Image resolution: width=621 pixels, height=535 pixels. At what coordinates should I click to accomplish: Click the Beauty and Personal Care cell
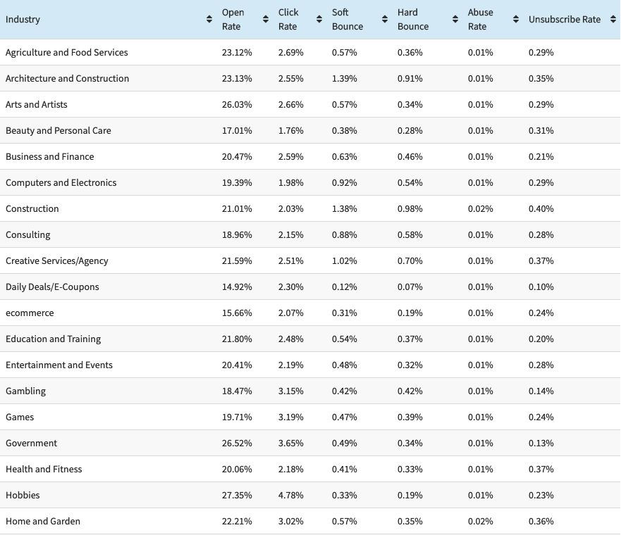point(59,131)
